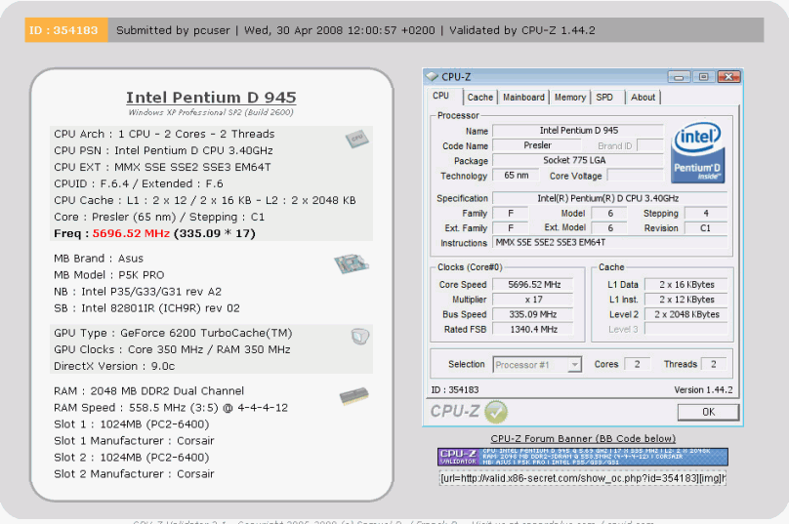Viewport: 789px width, 524px height.
Task: Click the Package field Socket 775 LGA
Action: coord(578,160)
